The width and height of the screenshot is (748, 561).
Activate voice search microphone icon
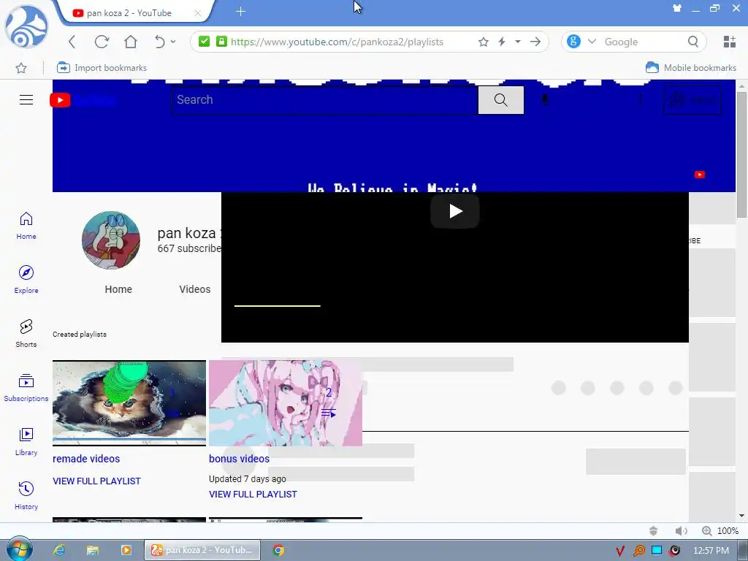[545, 99]
